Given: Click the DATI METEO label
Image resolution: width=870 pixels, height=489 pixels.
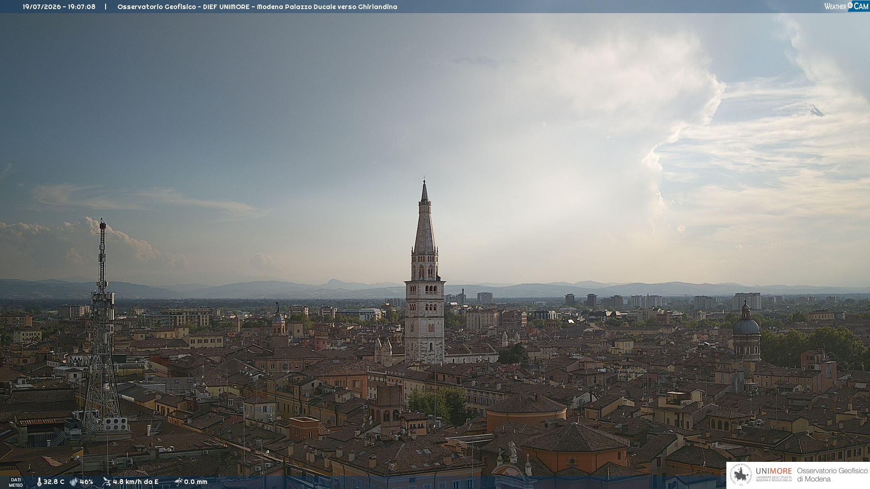Looking at the screenshot, I should 16,482.
